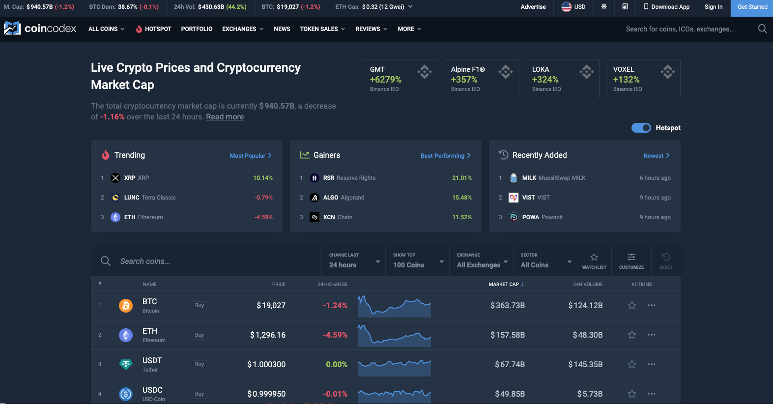The height and width of the screenshot is (404, 773).
Task: Sort table by 24H Volume column
Action: point(588,284)
